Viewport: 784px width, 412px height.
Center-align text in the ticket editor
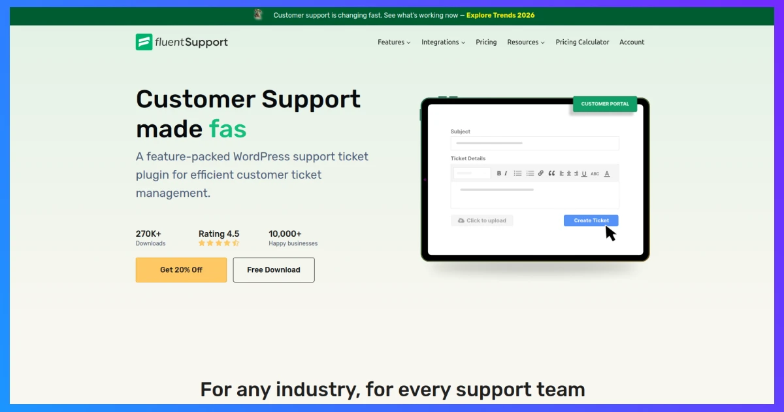point(569,173)
